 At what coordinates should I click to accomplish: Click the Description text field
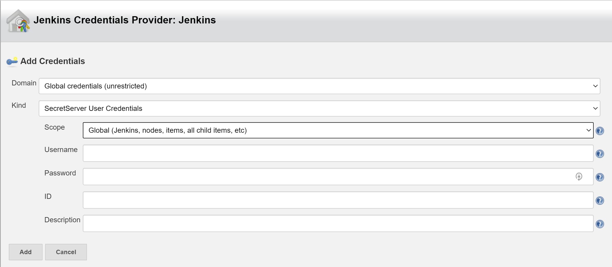coord(338,224)
